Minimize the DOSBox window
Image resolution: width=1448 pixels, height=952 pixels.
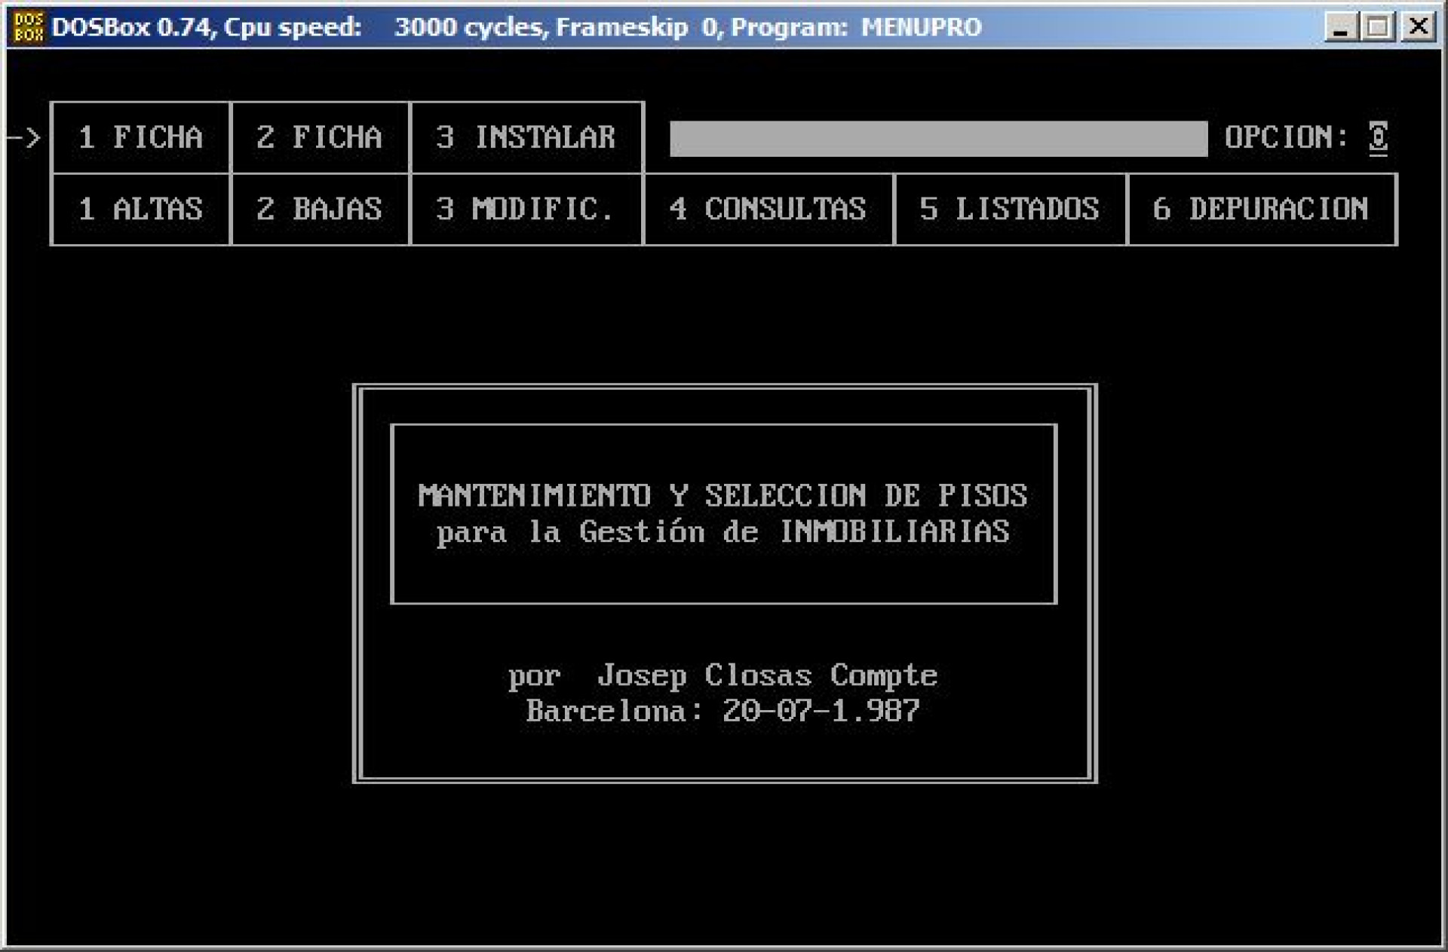point(1340,28)
